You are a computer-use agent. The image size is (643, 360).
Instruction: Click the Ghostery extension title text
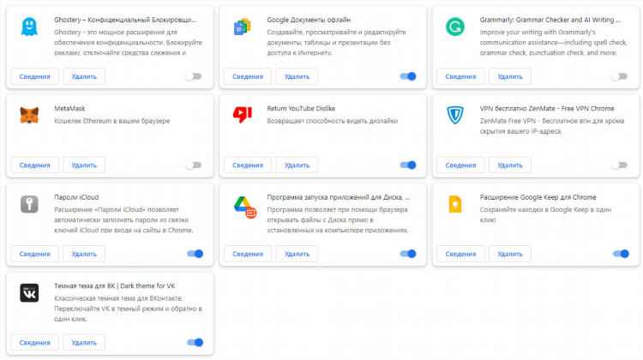[x=125, y=20]
